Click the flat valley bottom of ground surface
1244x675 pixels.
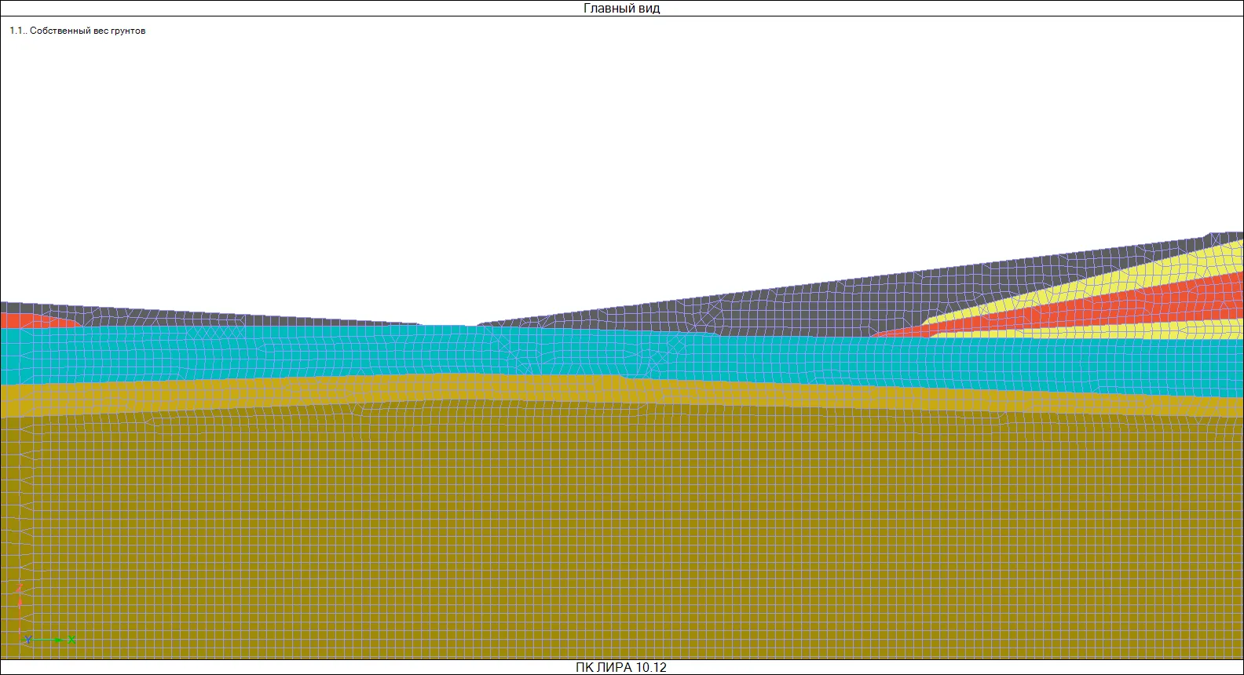pos(450,325)
